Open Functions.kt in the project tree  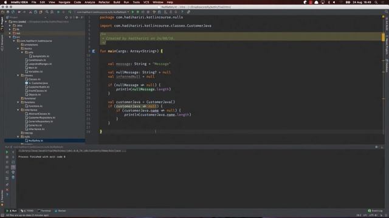pos(34,106)
